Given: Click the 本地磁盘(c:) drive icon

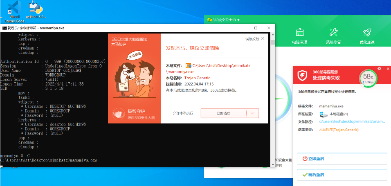Looking at the screenshot, I should click(x=324, y=114).
